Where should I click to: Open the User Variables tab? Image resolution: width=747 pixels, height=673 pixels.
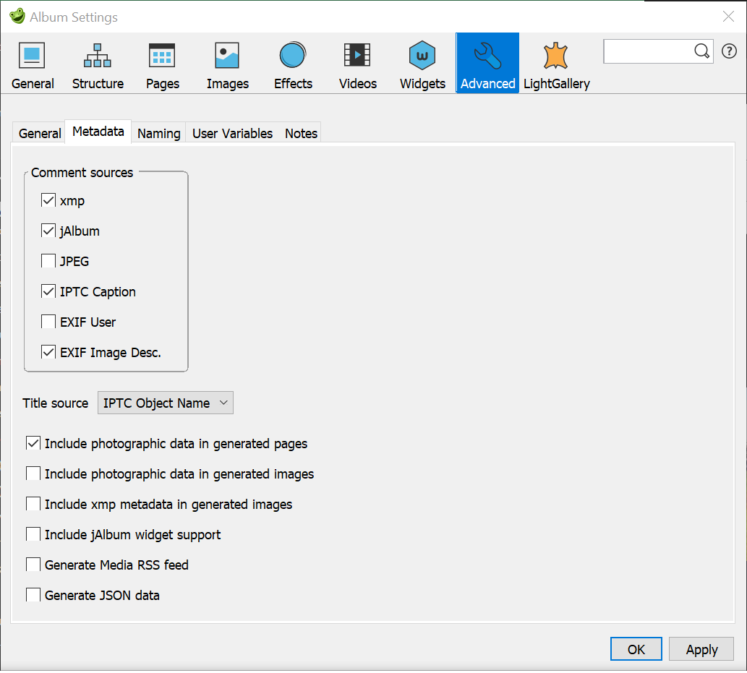[231, 132]
